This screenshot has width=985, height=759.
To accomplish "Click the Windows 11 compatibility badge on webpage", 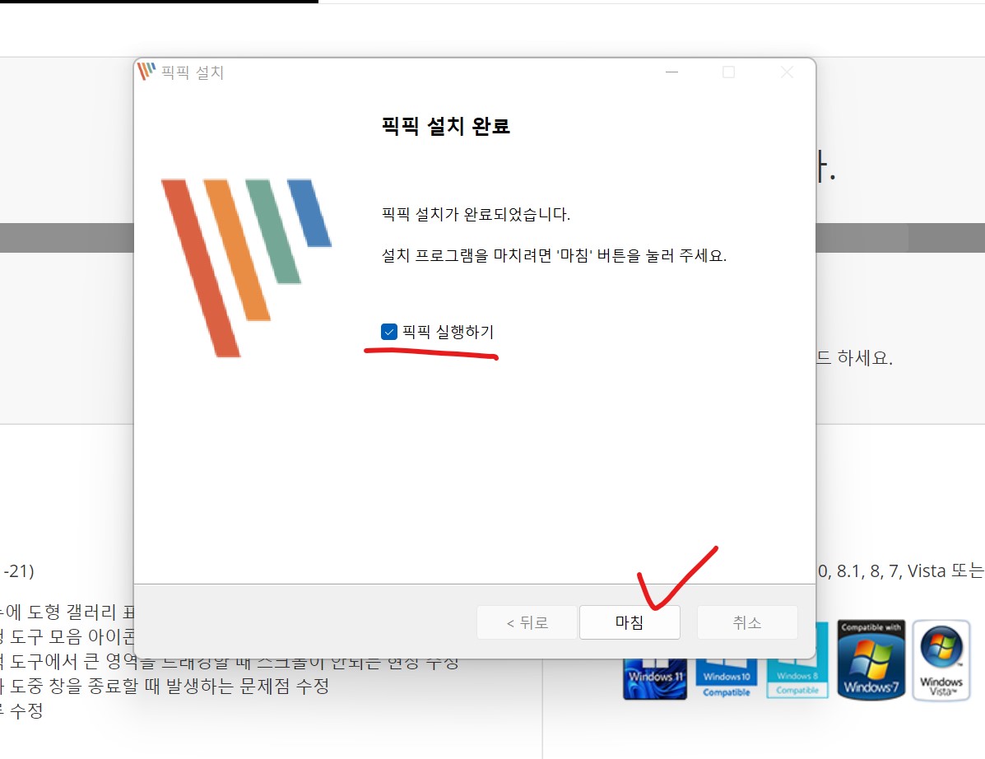I will (x=655, y=678).
